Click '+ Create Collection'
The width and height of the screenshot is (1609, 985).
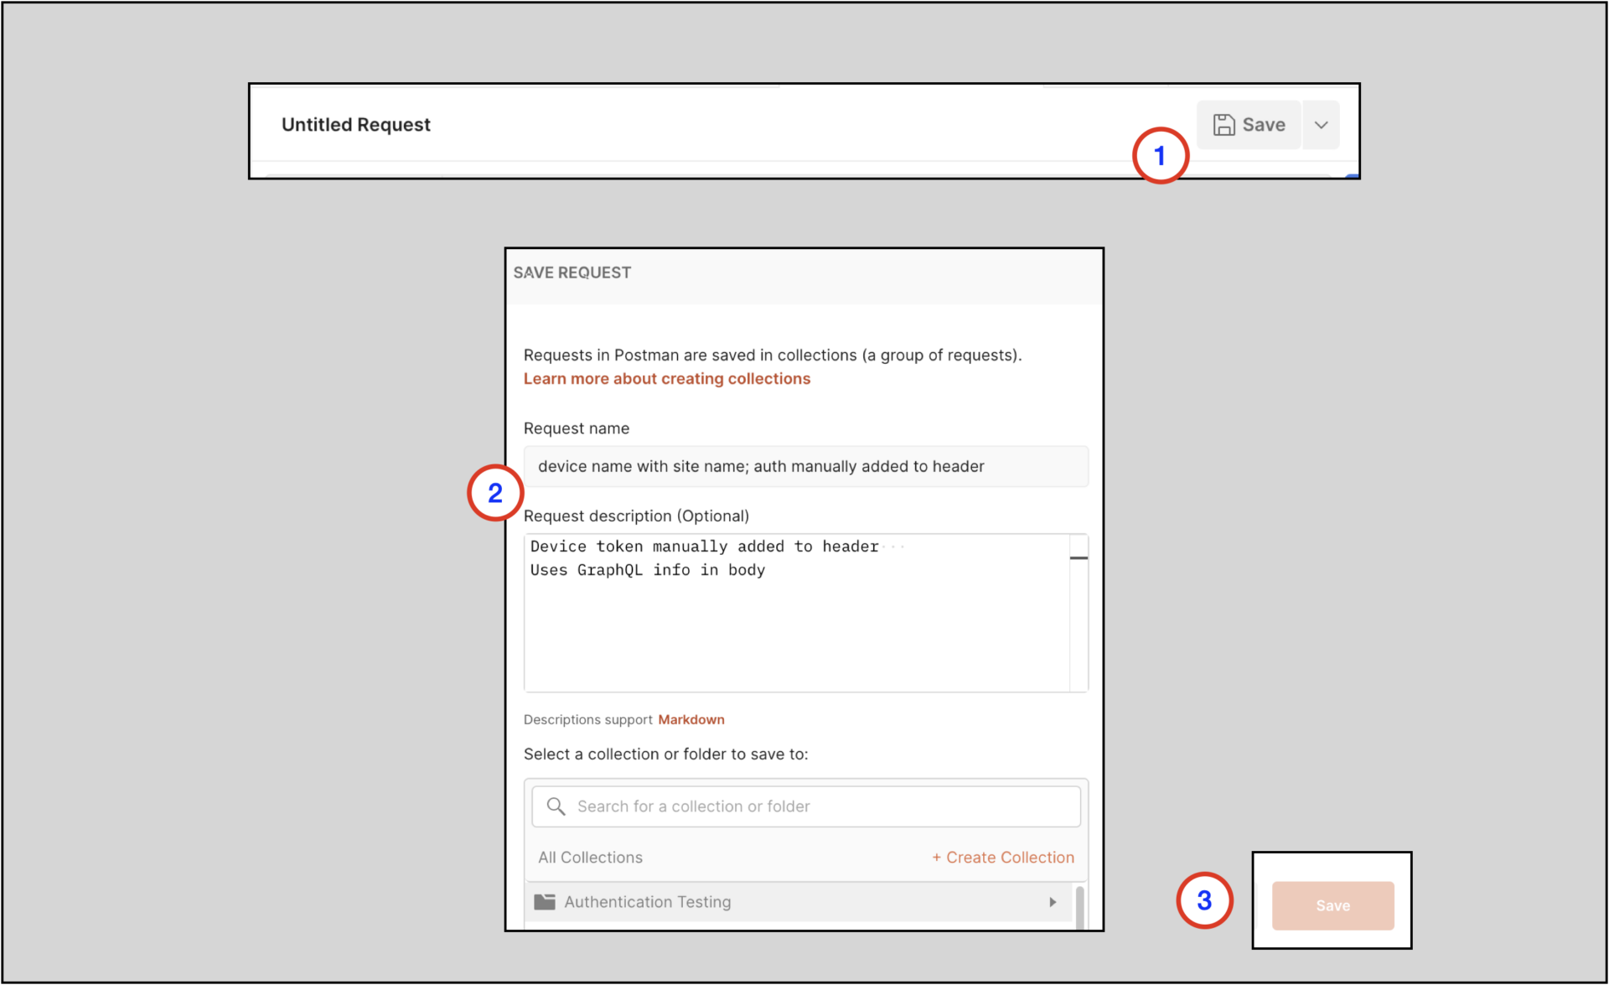click(1002, 857)
